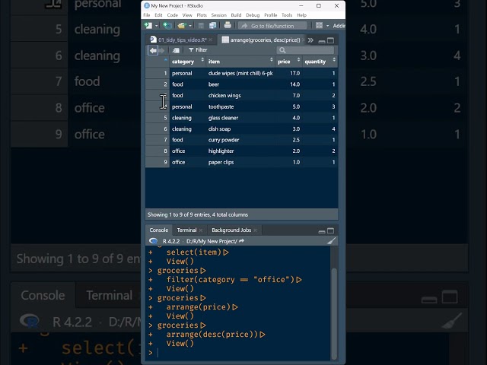Open the Help menu
This screenshot has width=487, height=365.
coord(301,15)
